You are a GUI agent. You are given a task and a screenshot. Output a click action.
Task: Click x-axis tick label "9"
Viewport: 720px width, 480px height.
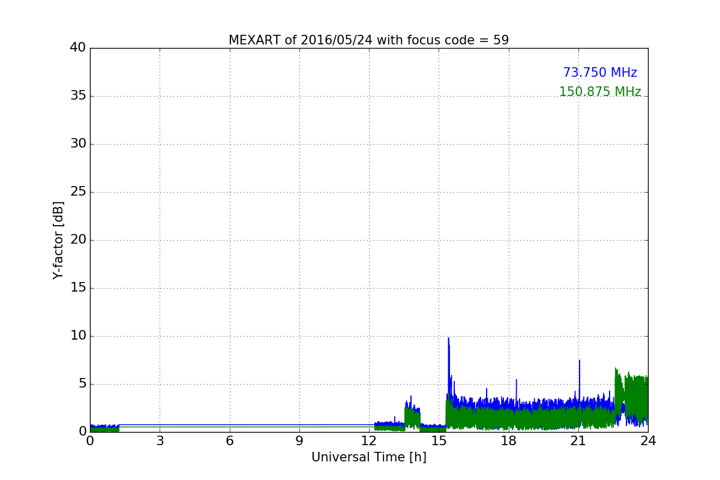pyautogui.click(x=299, y=441)
